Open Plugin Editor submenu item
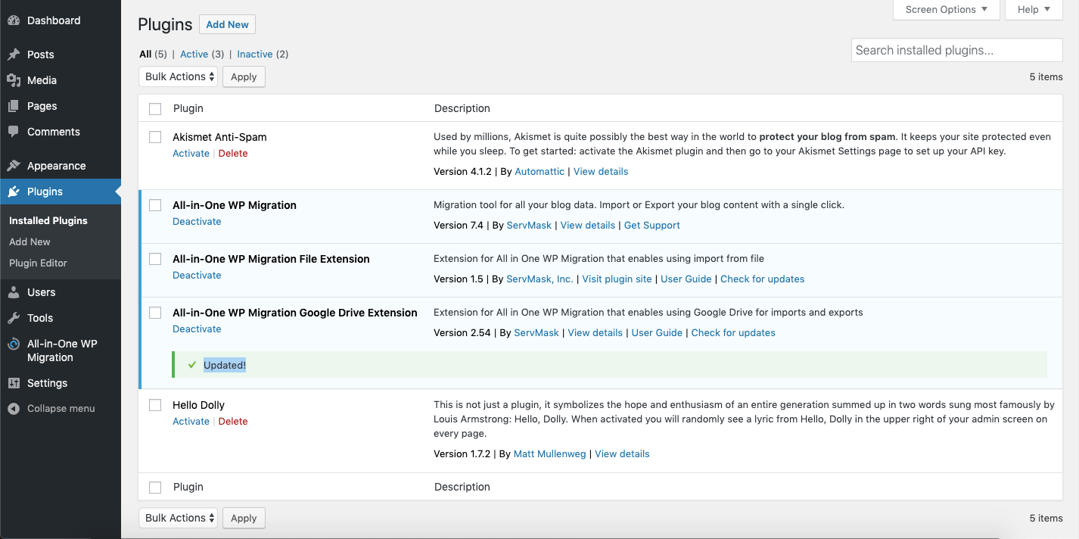This screenshot has width=1079, height=539. tap(38, 263)
